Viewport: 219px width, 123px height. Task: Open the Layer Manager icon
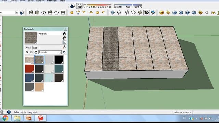[22, 13]
